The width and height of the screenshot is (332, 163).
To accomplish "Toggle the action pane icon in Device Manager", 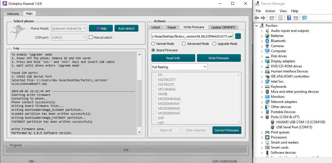I will 296,18.
